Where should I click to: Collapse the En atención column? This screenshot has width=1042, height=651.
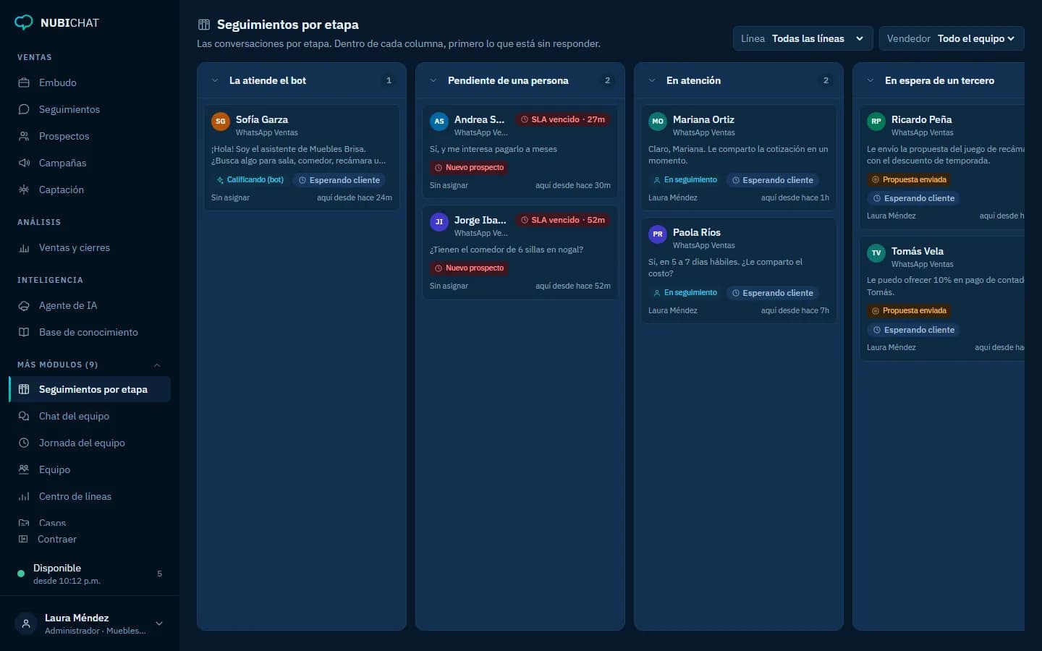point(652,80)
